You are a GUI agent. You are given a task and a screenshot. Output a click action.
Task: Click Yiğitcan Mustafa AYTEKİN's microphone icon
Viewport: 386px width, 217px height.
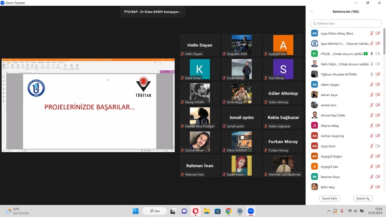pos(371,74)
